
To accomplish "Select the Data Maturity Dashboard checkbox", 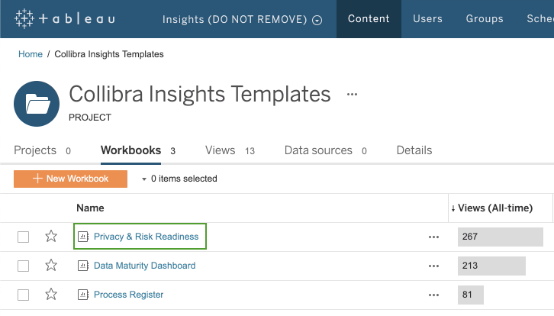I will pyautogui.click(x=24, y=266).
